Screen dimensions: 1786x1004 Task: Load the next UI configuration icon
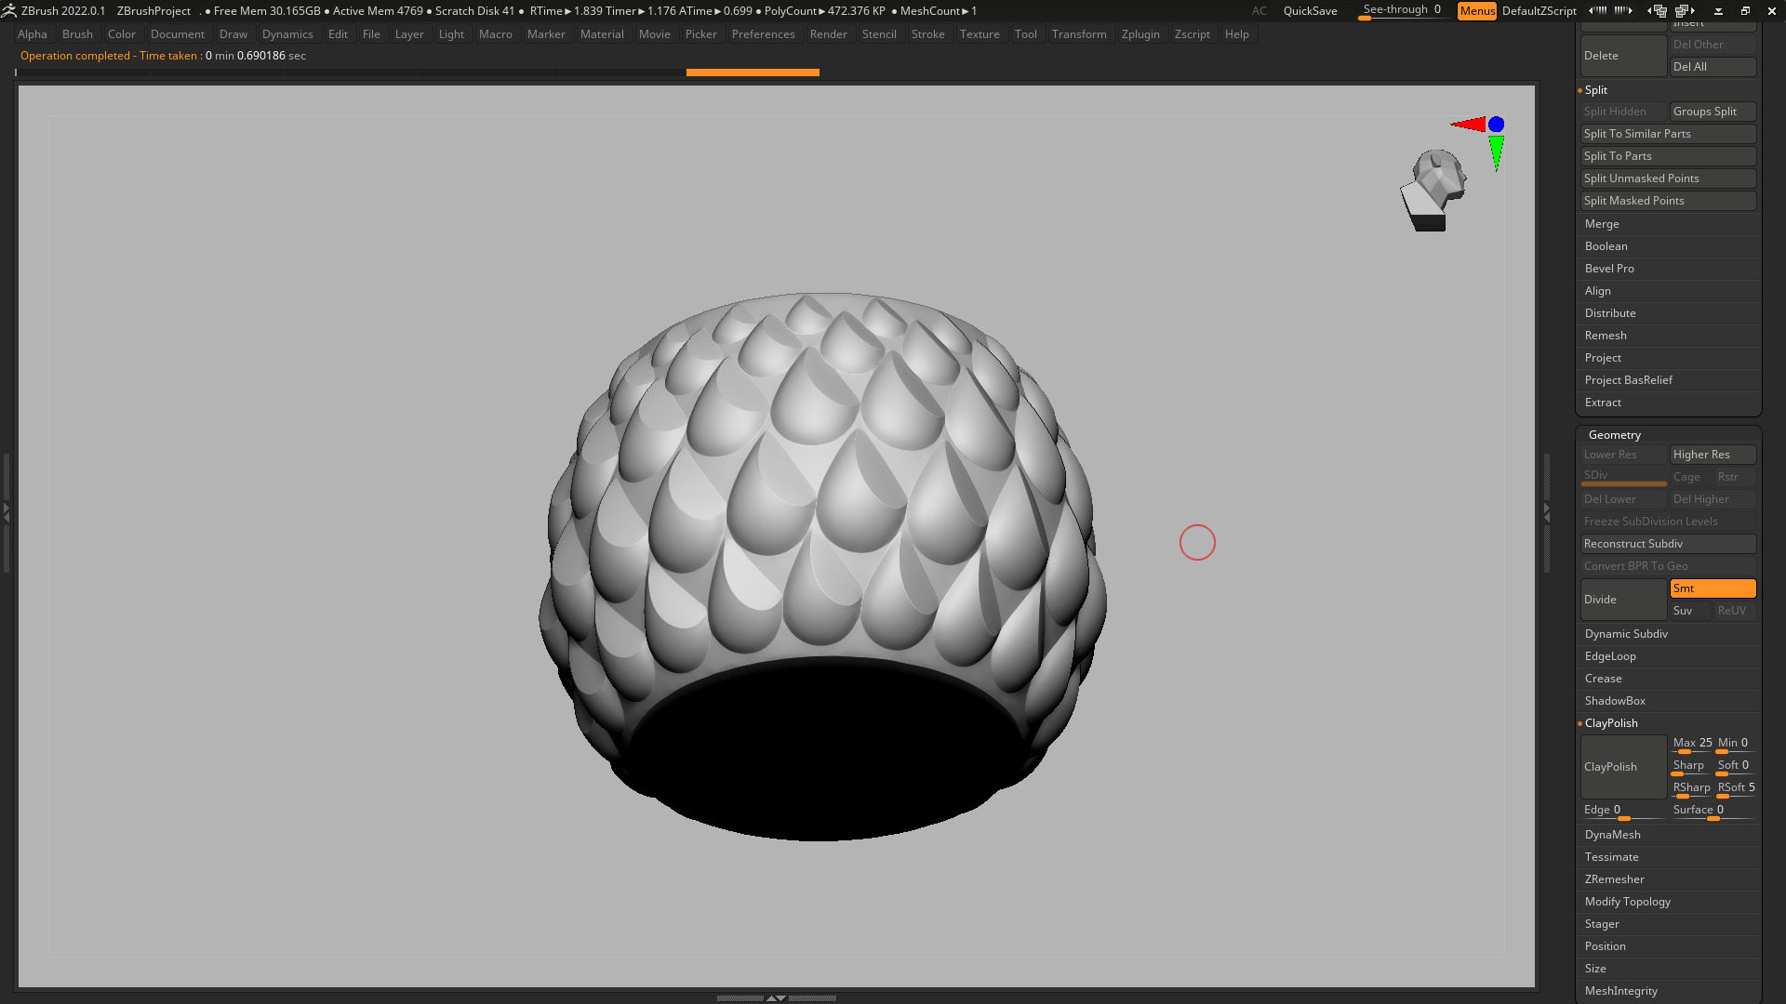pos(1686,11)
